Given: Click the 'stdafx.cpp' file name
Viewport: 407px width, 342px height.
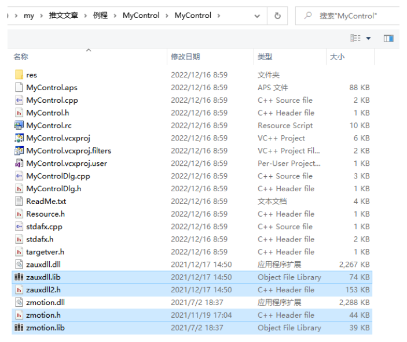Looking at the screenshot, I should tap(44, 226).
